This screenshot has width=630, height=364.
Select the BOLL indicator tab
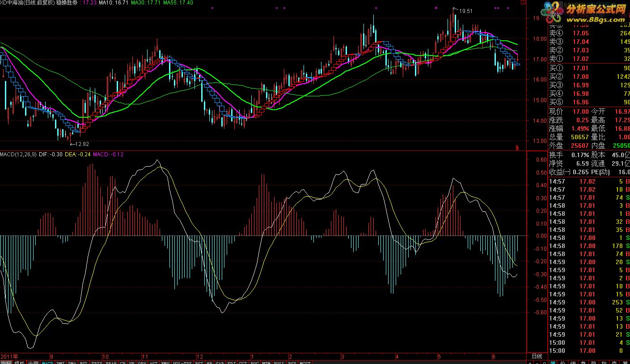(279, 361)
